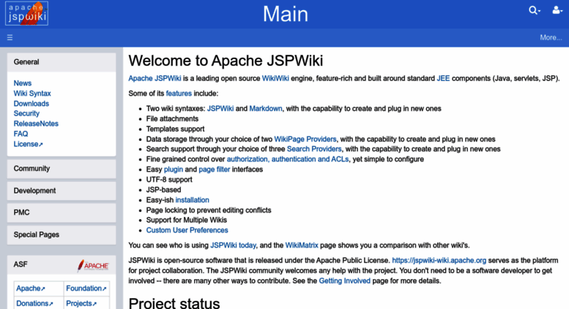Click the Apache JSPWiki logo
Screen dimensions: 569x309
click(26, 13)
